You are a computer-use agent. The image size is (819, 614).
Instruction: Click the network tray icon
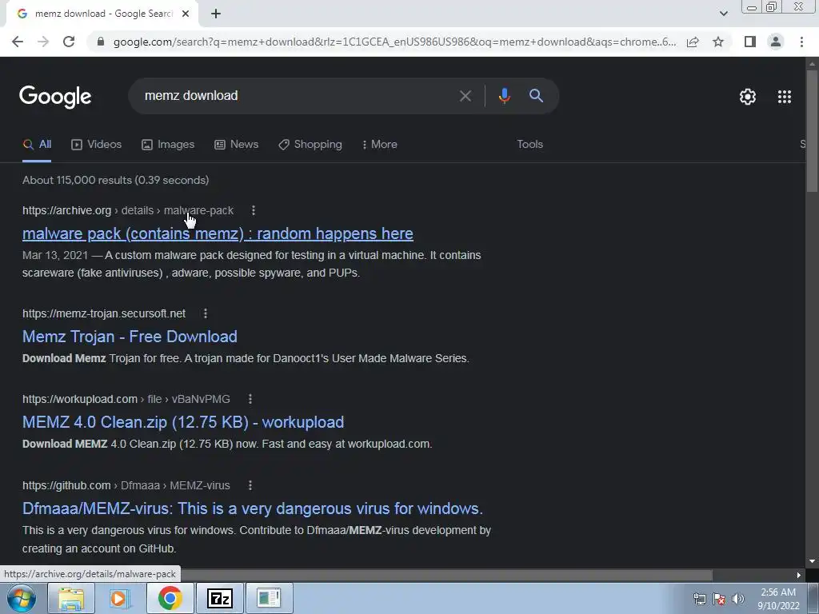[699, 599]
